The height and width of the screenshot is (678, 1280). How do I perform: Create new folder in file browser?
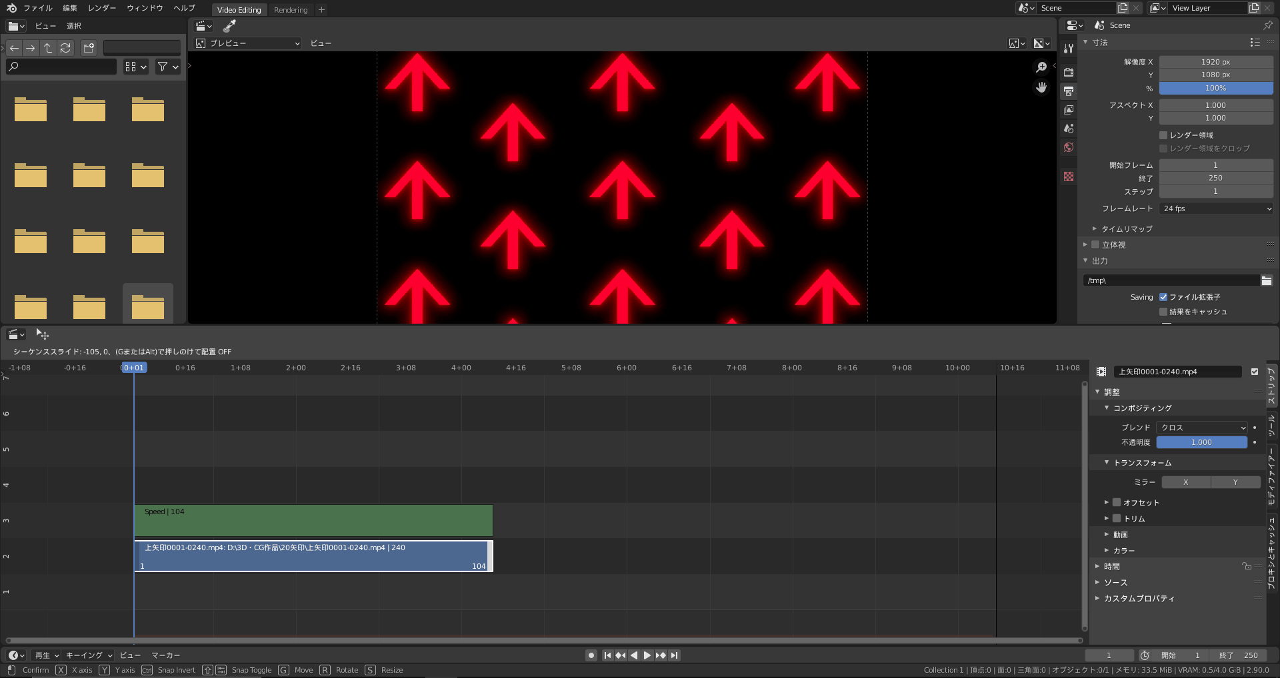pyautogui.click(x=89, y=48)
